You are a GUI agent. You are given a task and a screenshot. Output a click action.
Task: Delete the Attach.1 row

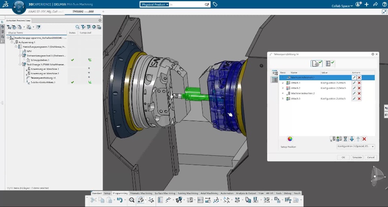point(359,83)
